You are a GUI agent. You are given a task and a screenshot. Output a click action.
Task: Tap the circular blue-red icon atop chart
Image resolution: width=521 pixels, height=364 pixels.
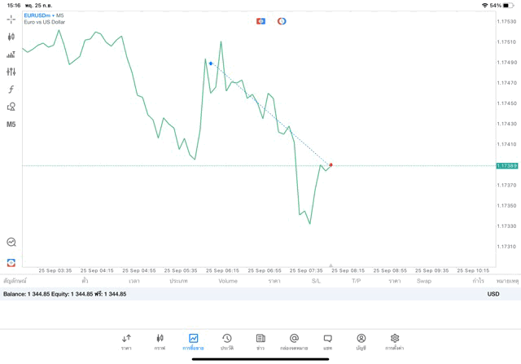pyautogui.click(x=282, y=21)
